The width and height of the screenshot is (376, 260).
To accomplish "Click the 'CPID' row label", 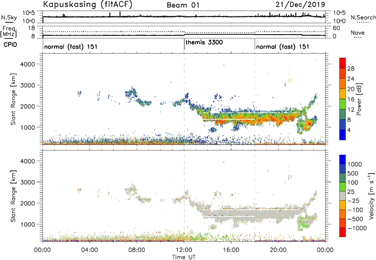I will [10, 45].
